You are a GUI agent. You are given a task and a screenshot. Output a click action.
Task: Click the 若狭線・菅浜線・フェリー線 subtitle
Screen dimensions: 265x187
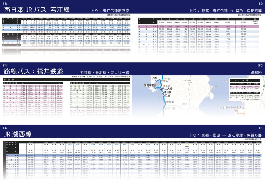tap(105, 73)
